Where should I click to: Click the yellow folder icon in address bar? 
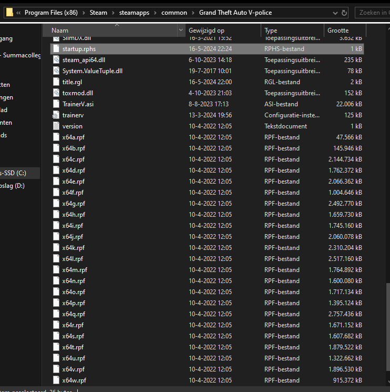9,12
